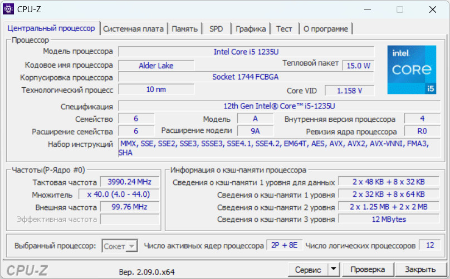Click the Socket 1744 FCBGA package value
Viewport: 450px width, 279px height.
pos(246,77)
